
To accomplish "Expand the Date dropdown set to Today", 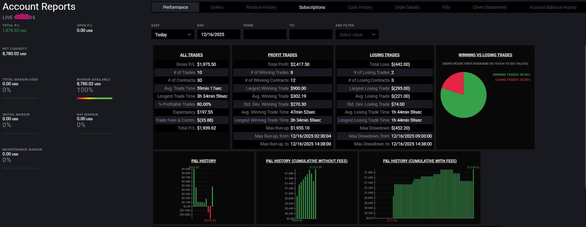I will point(173,35).
